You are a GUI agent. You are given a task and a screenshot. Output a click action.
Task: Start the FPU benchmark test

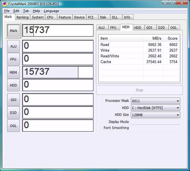[x=13, y=59]
